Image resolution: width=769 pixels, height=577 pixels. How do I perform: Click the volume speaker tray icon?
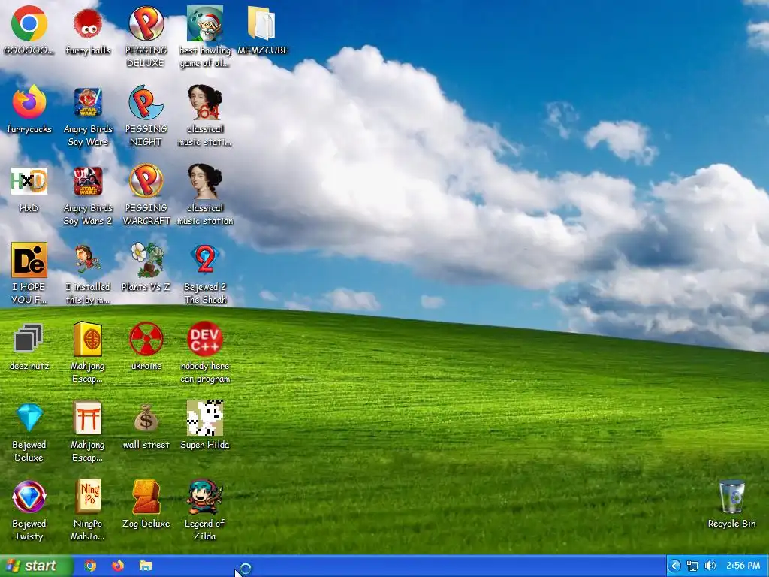click(x=710, y=566)
